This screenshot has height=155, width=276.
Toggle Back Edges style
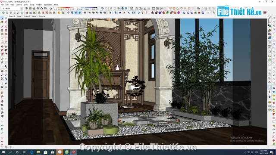click(x=106, y=8)
